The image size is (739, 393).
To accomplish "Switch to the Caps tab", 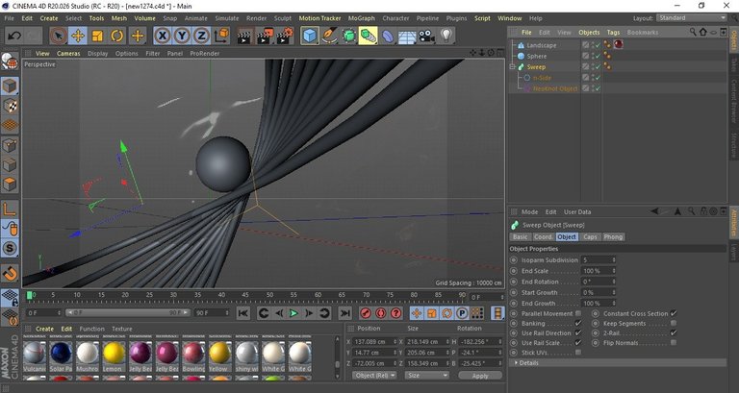I will pos(590,237).
